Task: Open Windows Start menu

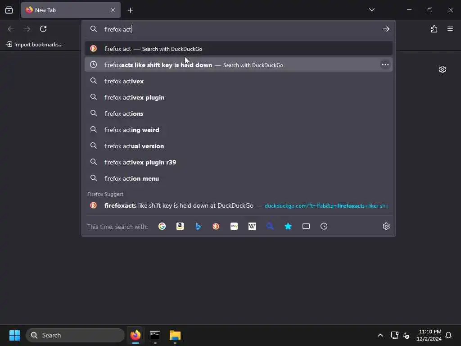Action: [14, 335]
